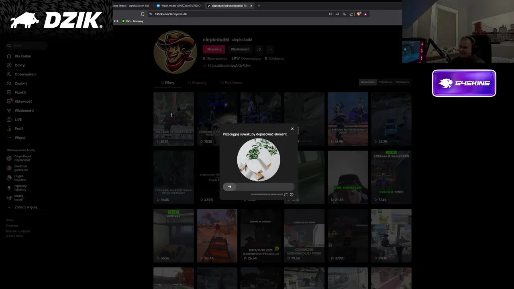
Task: Open Wiadomości in the sidebar
Action: [x=24, y=110]
